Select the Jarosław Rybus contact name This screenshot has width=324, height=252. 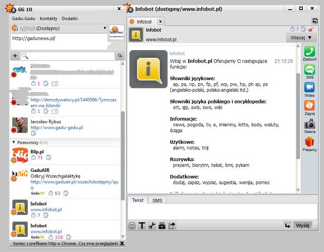pyautogui.click(x=46, y=122)
